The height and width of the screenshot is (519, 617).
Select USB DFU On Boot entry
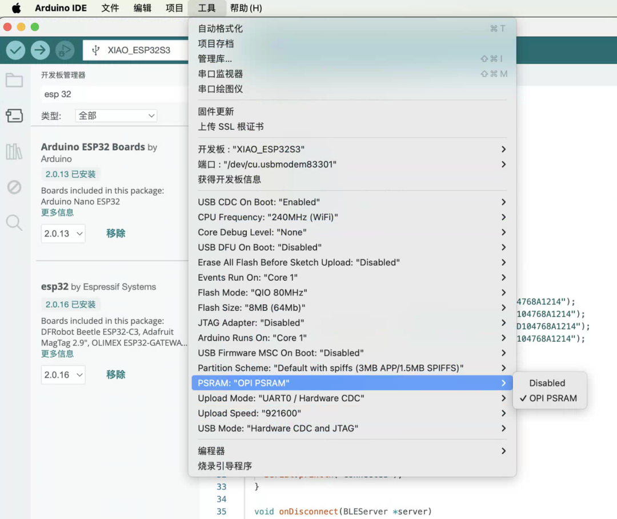tap(352, 247)
